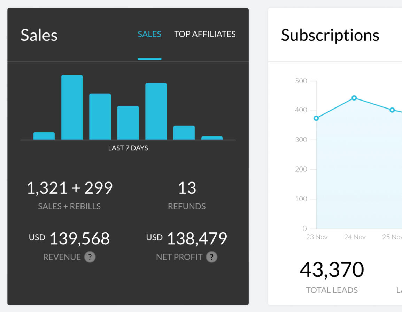The width and height of the screenshot is (402, 312).
Task: Click the sixth bar in the sales chart
Action: [184, 133]
